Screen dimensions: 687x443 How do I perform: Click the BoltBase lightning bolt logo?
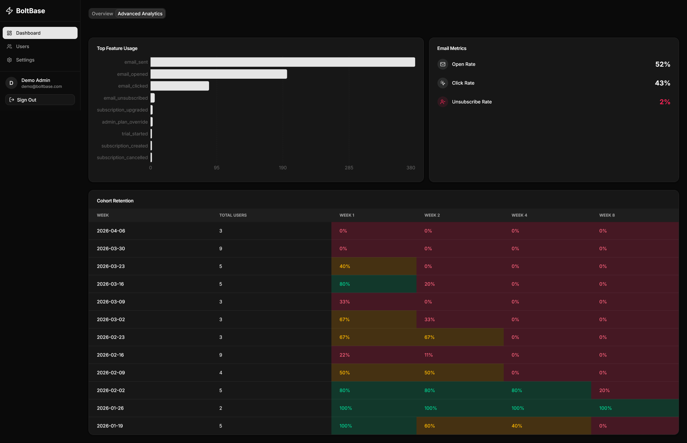click(10, 11)
